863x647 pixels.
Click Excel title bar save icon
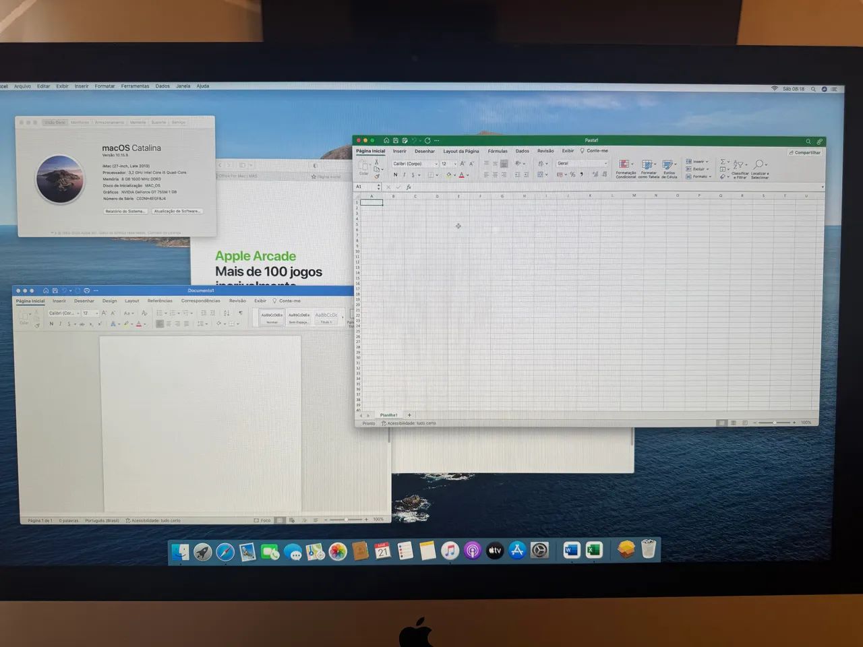(x=396, y=141)
